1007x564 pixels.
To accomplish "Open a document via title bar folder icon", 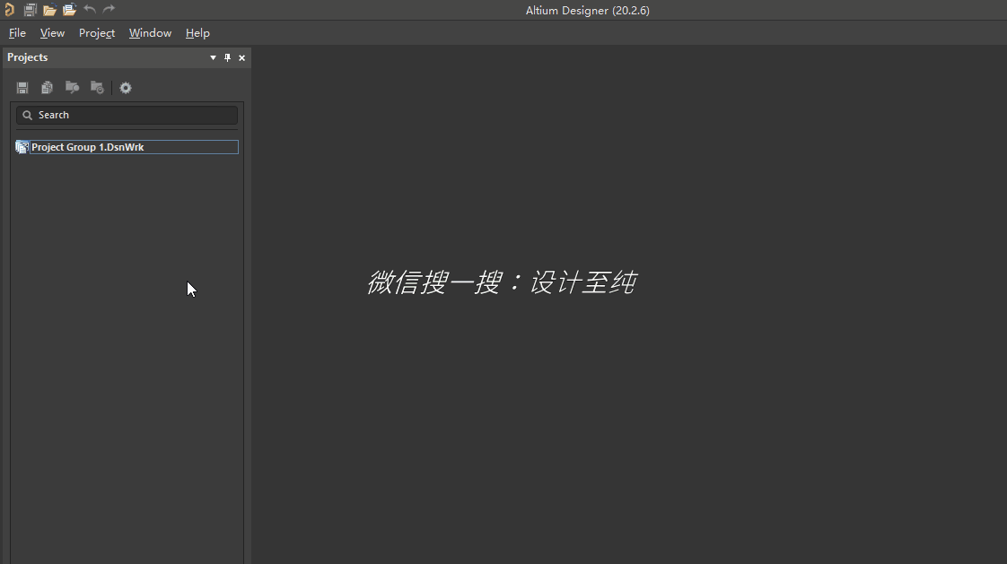I will point(49,10).
